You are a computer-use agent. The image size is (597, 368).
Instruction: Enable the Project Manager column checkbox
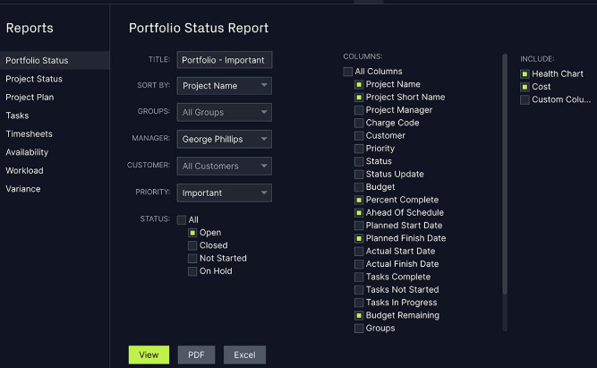click(359, 110)
